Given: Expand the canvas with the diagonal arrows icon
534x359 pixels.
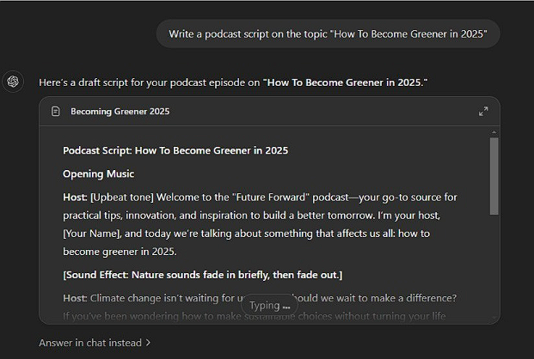Looking at the screenshot, I should (x=483, y=112).
